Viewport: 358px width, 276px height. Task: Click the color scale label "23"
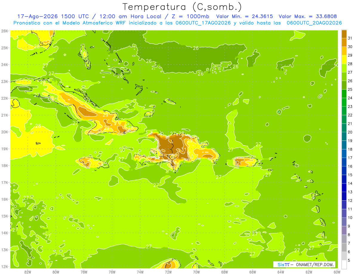point(350,107)
